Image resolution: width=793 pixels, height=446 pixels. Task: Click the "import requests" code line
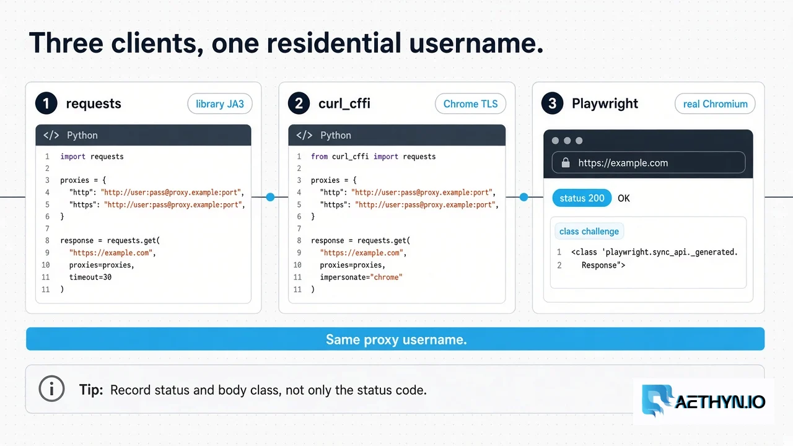92,157
